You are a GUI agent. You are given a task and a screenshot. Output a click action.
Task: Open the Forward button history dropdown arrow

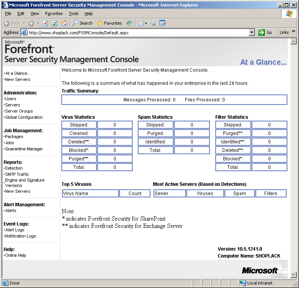(x=38, y=23)
